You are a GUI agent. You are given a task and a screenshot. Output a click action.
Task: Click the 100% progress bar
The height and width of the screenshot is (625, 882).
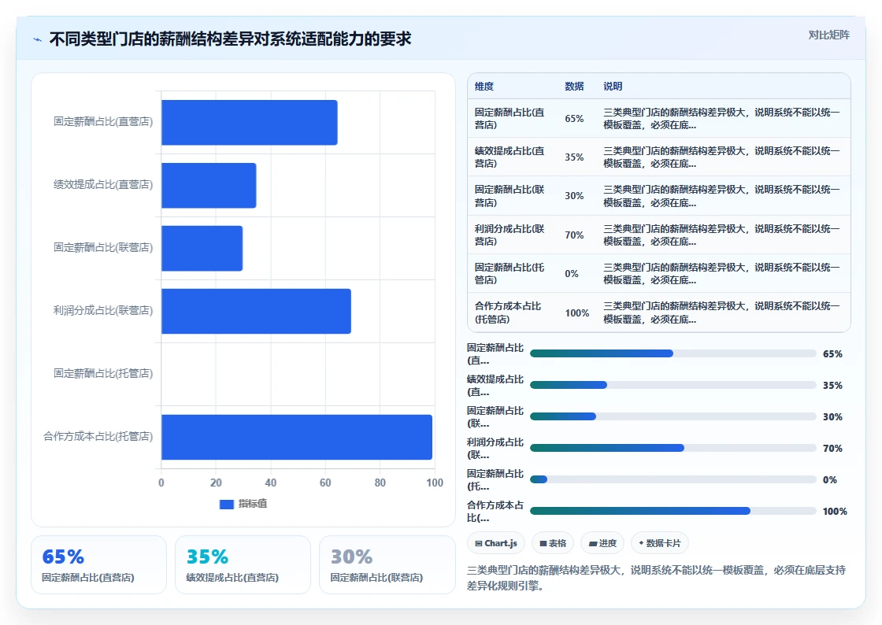[x=673, y=511]
